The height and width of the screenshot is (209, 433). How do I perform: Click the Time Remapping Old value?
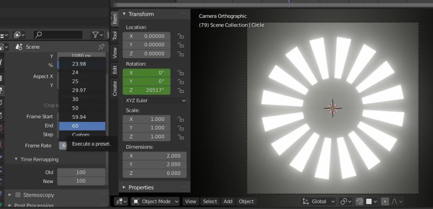pyautogui.click(x=81, y=172)
